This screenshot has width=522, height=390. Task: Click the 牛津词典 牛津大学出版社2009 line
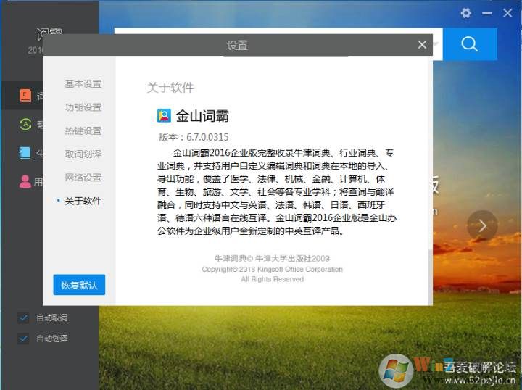tap(272, 258)
